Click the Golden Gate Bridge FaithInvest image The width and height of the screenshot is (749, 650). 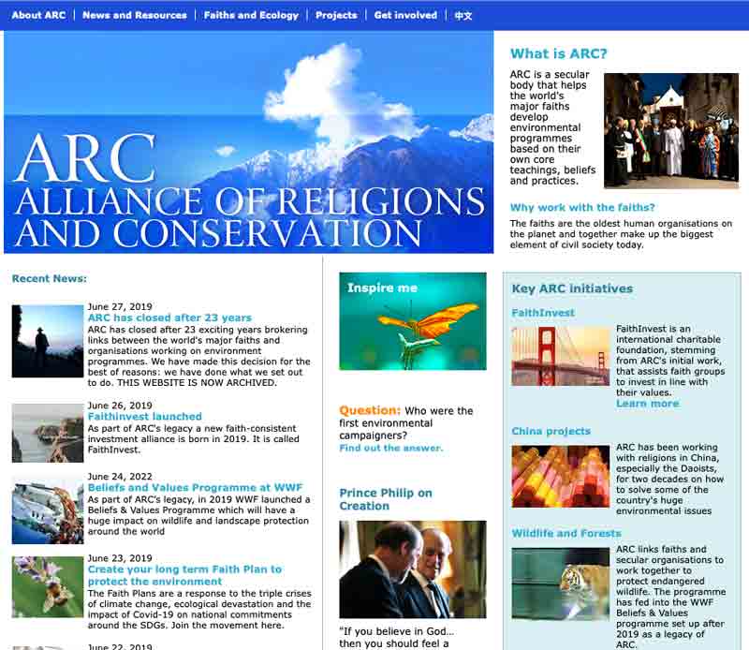(560, 356)
